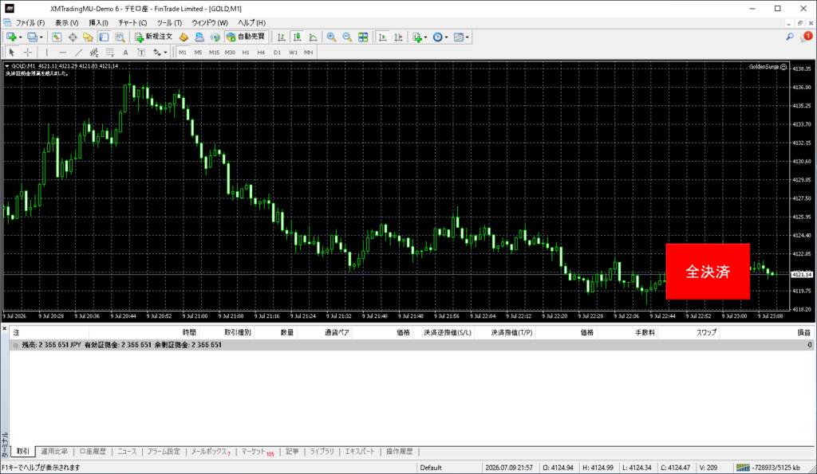Click the zoom out magnifier icon
This screenshot has width=817, height=474.
click(347, 37)
